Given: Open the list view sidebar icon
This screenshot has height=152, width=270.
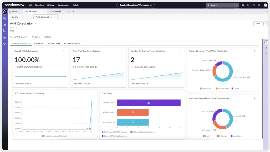Looking at the screenshot, I should click(5, 25).
